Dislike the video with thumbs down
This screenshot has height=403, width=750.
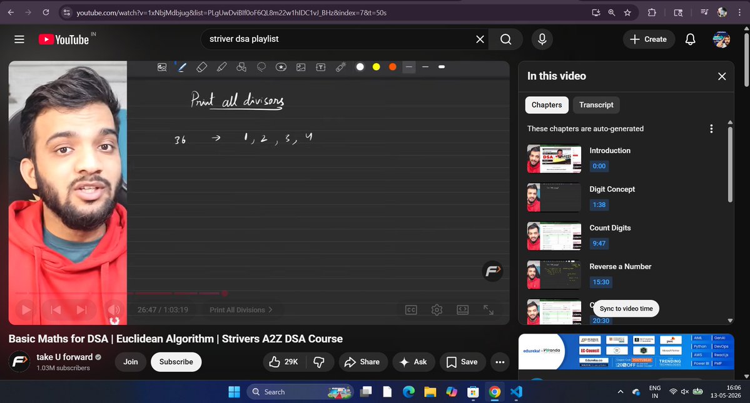(318, 362)
